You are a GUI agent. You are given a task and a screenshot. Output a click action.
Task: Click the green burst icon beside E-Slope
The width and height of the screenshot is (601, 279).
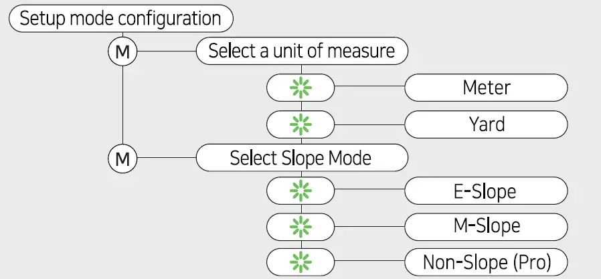pyautogui.click(x=300, y=191)
